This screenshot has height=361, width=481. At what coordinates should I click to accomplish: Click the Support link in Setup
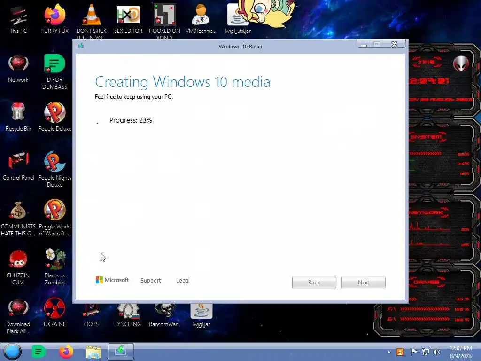click(x=151, y=280)
